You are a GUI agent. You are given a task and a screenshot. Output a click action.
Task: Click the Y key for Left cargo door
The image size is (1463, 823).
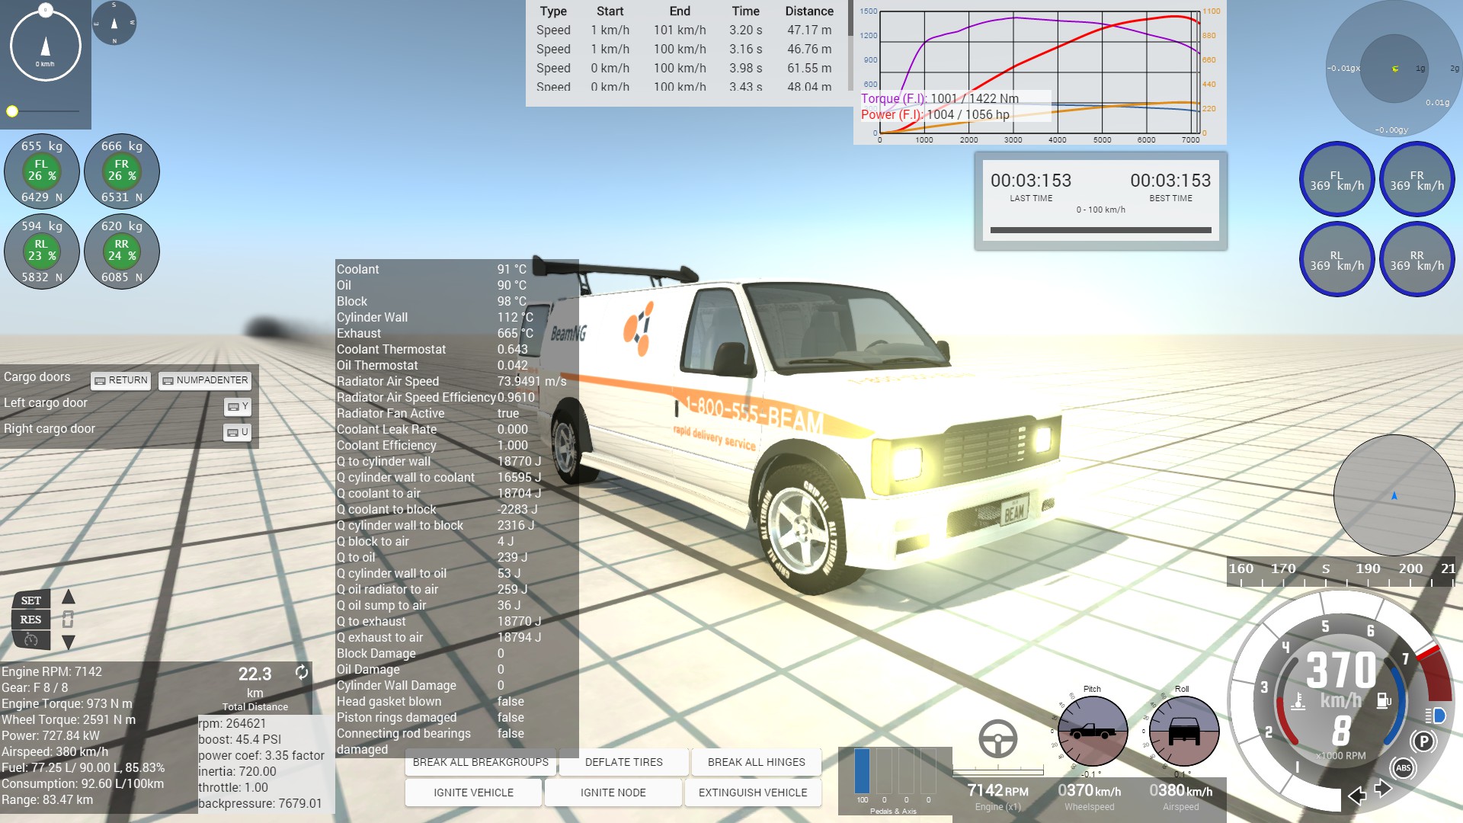click(238, 407)
